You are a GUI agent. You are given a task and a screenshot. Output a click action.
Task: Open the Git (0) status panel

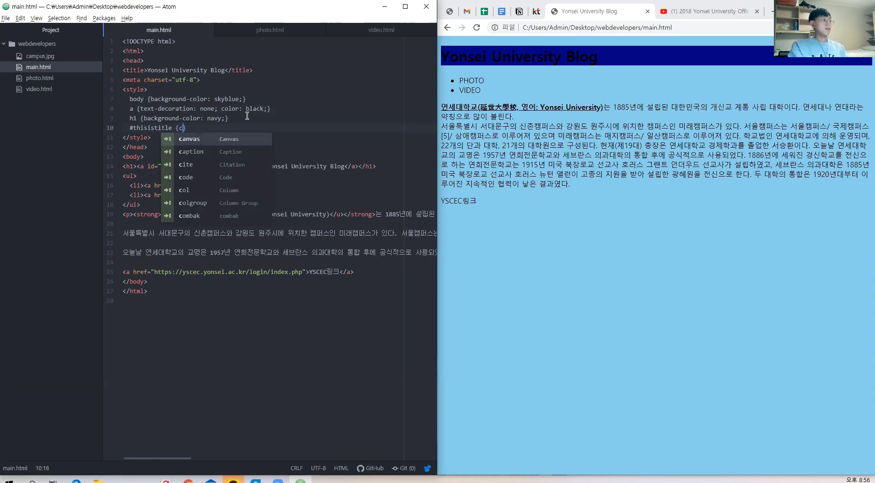[x=403, y=468]
